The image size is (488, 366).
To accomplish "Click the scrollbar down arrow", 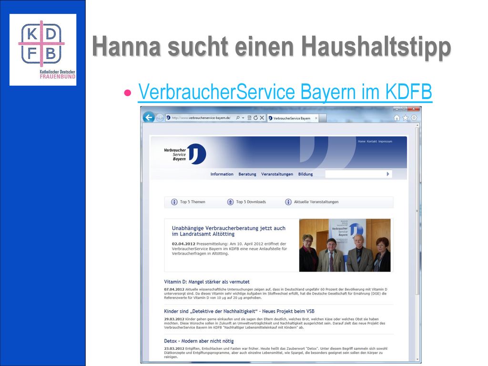I will pos(417,359).
